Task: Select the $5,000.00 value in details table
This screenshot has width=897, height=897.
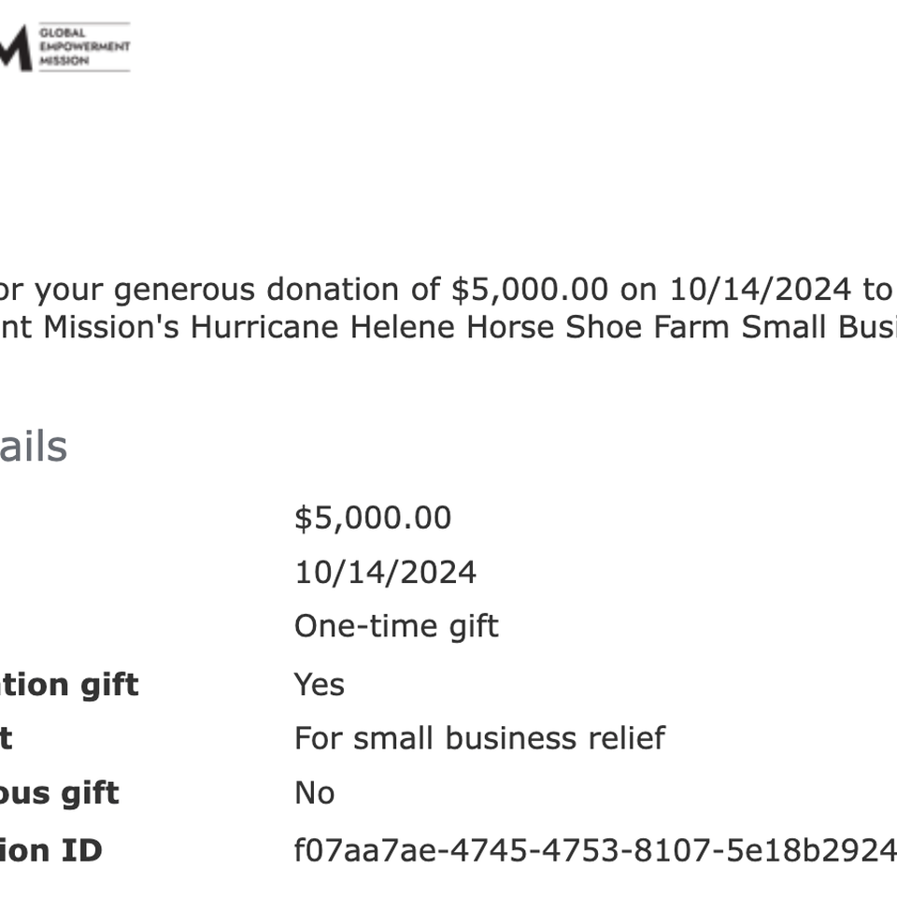Action: tap(373, 519)
